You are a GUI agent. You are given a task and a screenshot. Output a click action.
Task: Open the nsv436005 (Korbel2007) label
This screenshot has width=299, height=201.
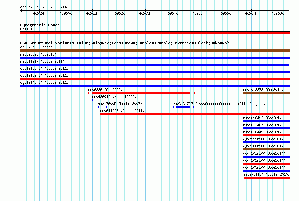(120, 104)
